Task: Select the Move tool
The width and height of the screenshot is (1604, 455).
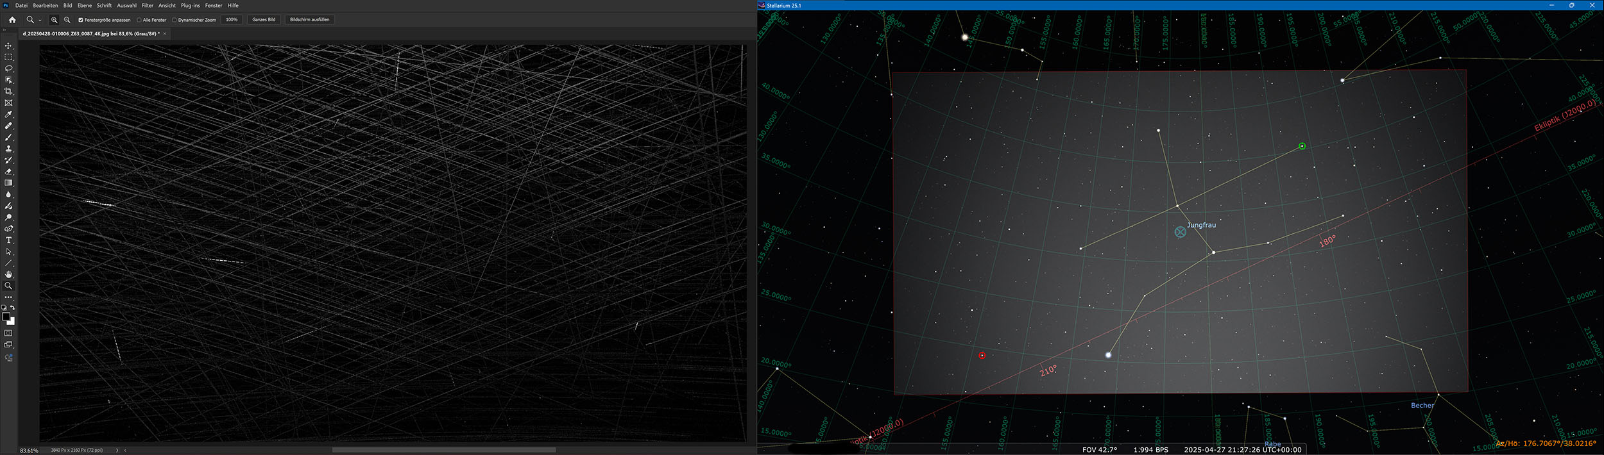Action: pyautogui.click(x=8, y=46)
